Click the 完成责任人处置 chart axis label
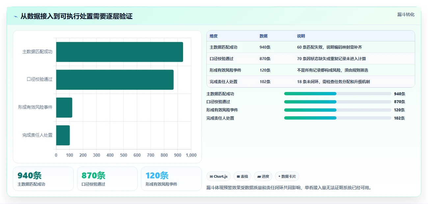Viewport: 428px width, 204px height. pyautogui.click(x=37, y=135)
